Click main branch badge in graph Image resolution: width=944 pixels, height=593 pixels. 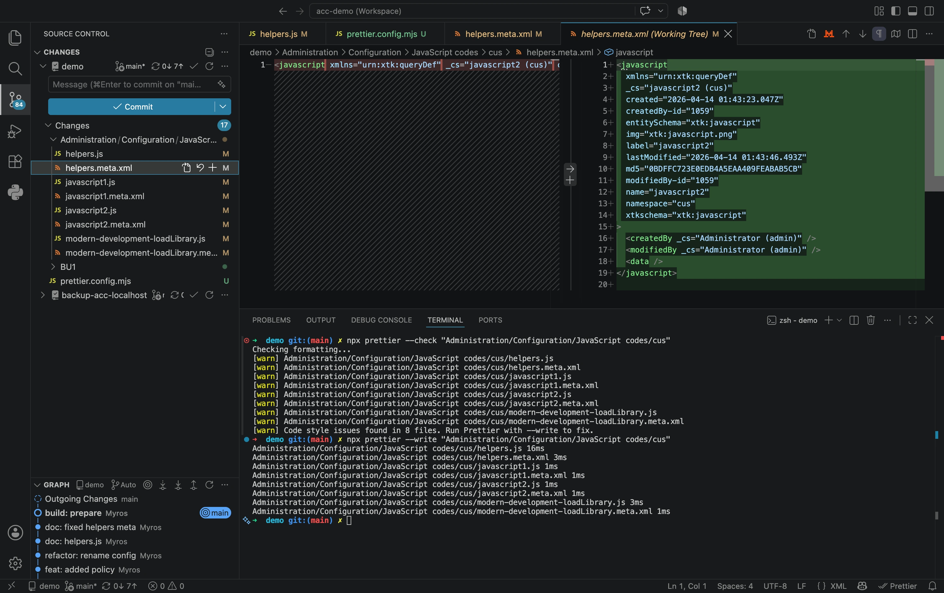[215, 513]
